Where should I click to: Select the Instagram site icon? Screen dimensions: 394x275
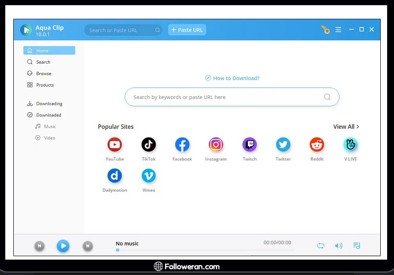(x=216, y=145)
